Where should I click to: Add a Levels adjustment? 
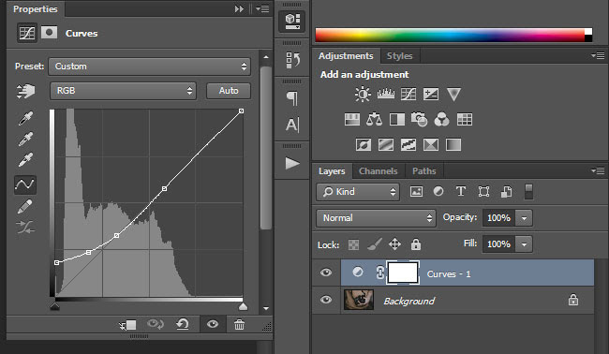pos(386,94)
